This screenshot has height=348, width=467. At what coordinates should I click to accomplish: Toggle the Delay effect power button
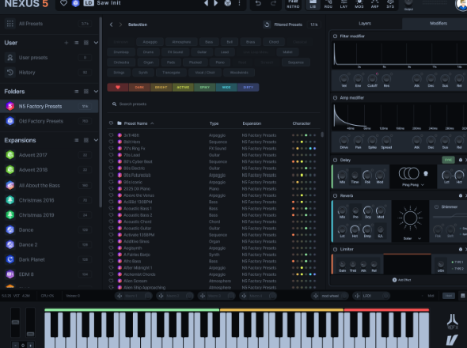pos(335,160)
